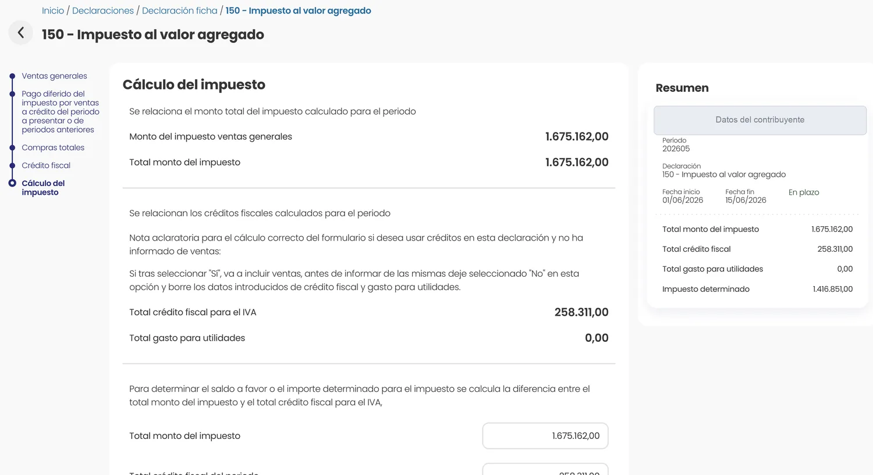Click Compras totales step dot
The height and width of the screenshot is (475, 873).
tap(12, 148)
